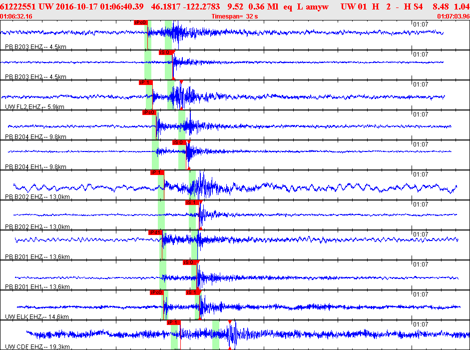The width and height of the screenshot is (470, 350).
Task: Click the unlabeled red triangle marker on FL2 EHZ
Action: coord(181,81)
